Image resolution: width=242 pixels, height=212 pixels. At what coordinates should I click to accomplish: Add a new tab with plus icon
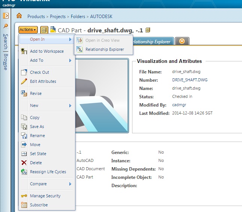[182, 41]
